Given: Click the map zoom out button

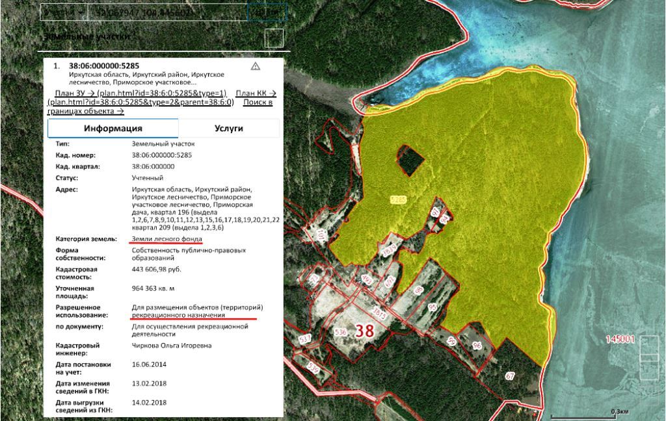Looking at the screenshot, I should [648, 371].
